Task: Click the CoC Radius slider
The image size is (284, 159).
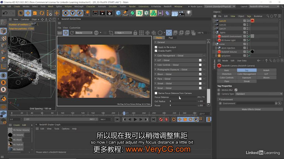Action: click(x=183, y=101)
